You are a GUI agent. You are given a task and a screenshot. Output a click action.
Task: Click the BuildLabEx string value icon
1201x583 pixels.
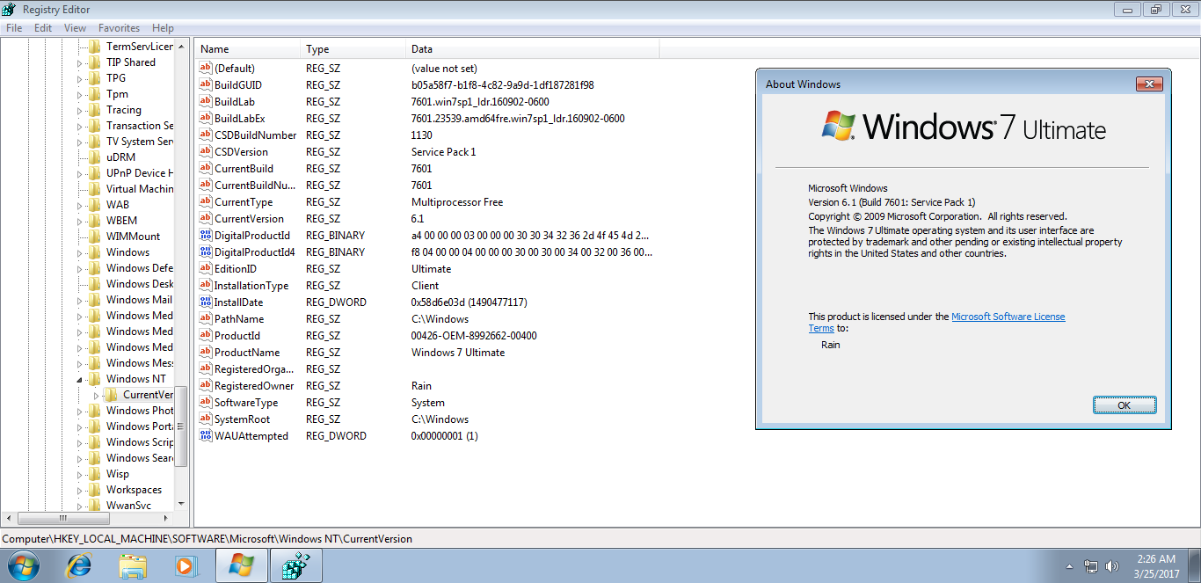pyautogui.click(x=206, y=119)
